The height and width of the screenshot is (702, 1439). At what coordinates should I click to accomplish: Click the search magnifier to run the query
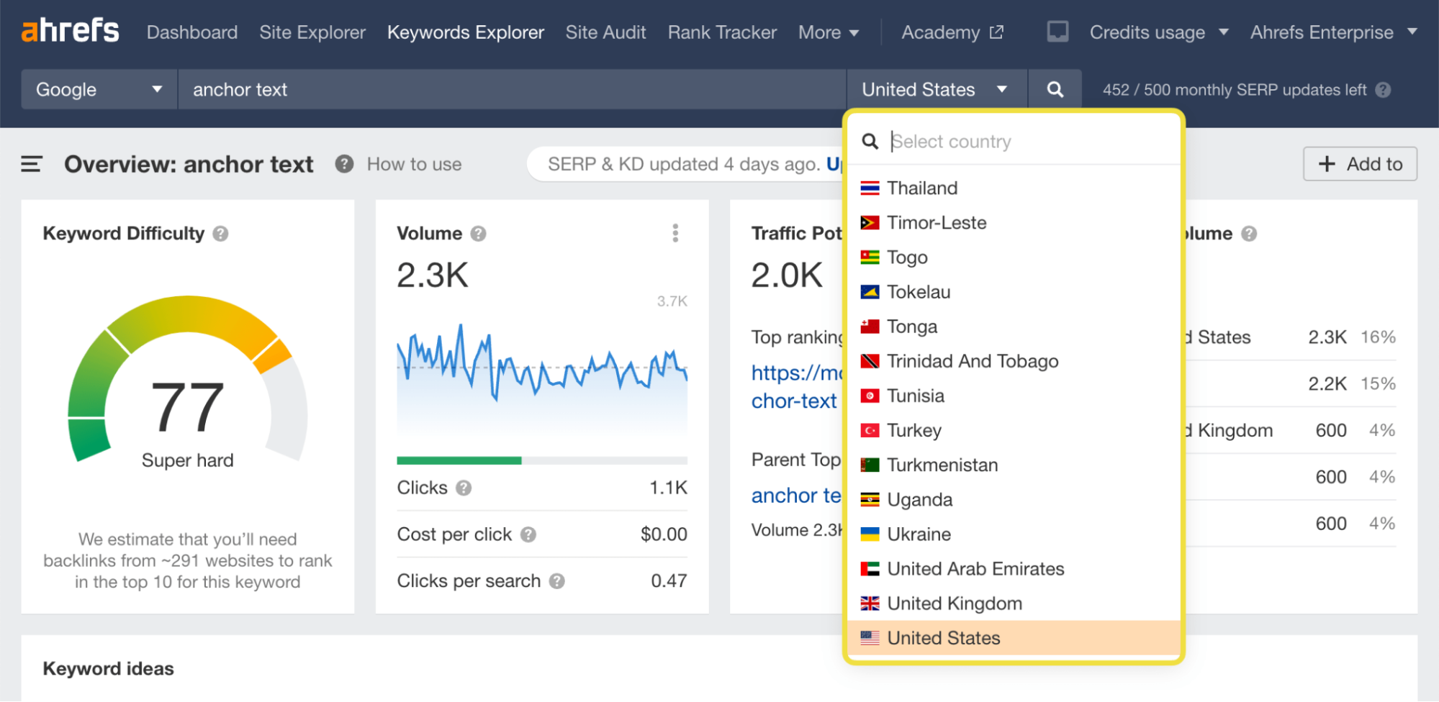(1054, 88)
